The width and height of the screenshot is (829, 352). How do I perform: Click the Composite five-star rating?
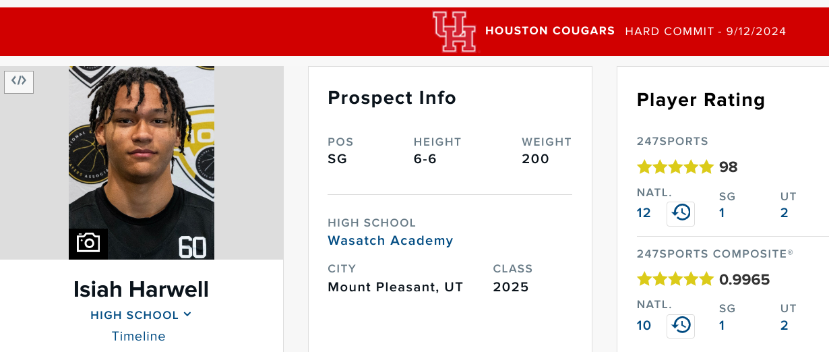pyautogui.click(x=675, y=279)
